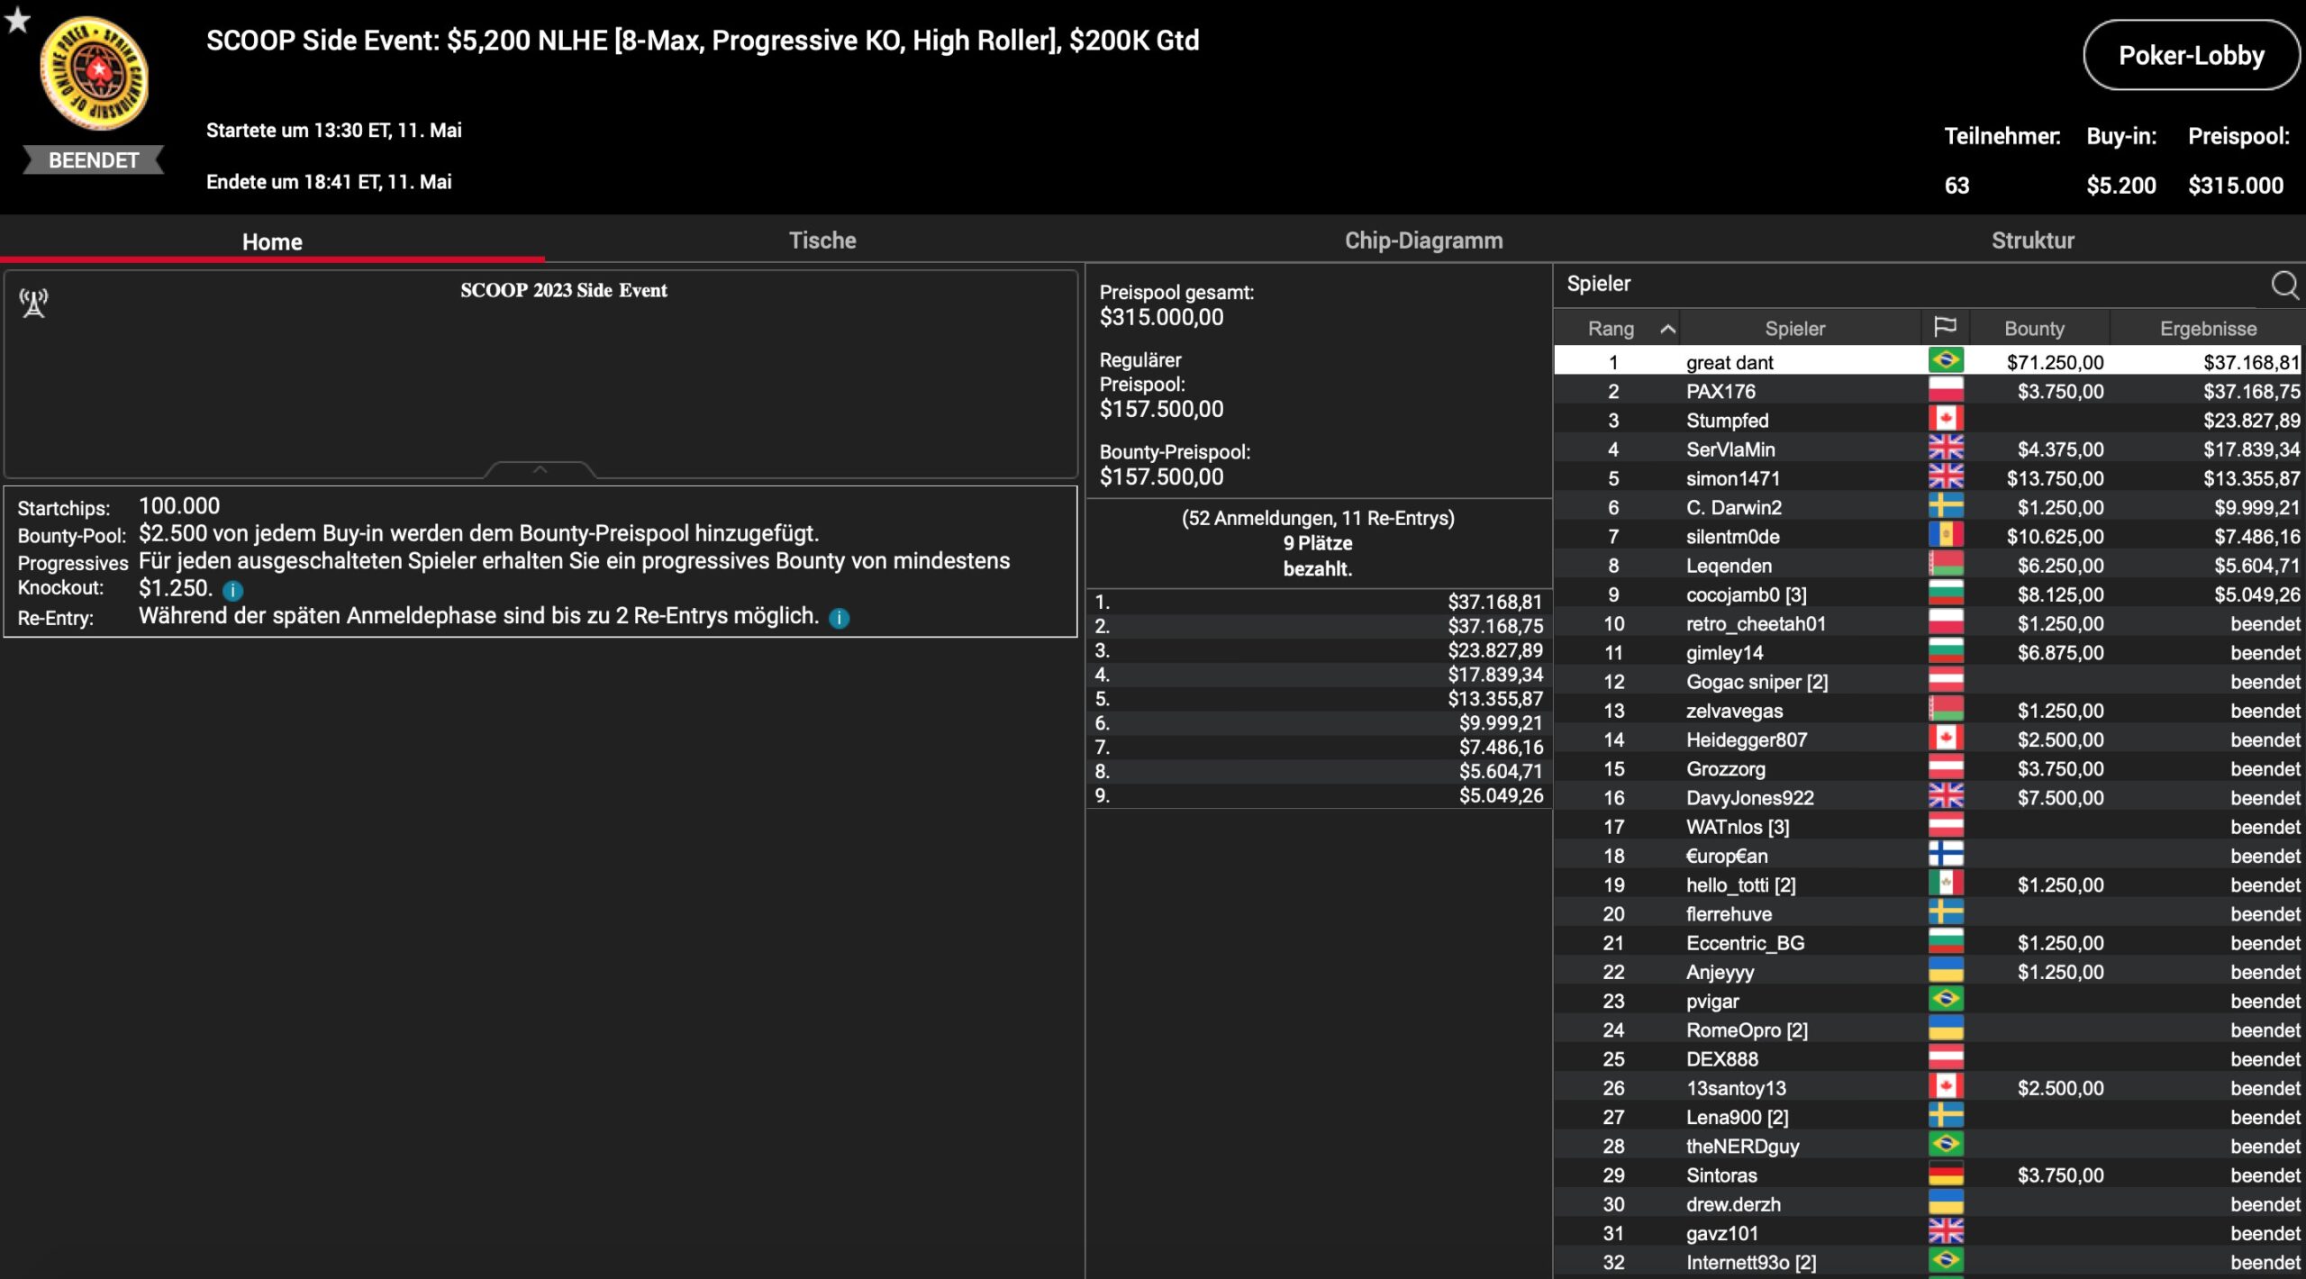Select player simon1471 in the list
Viewport: 2306px width, 1279px height.
(1732, 478)
